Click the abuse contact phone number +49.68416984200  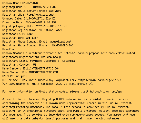(62, 45)
